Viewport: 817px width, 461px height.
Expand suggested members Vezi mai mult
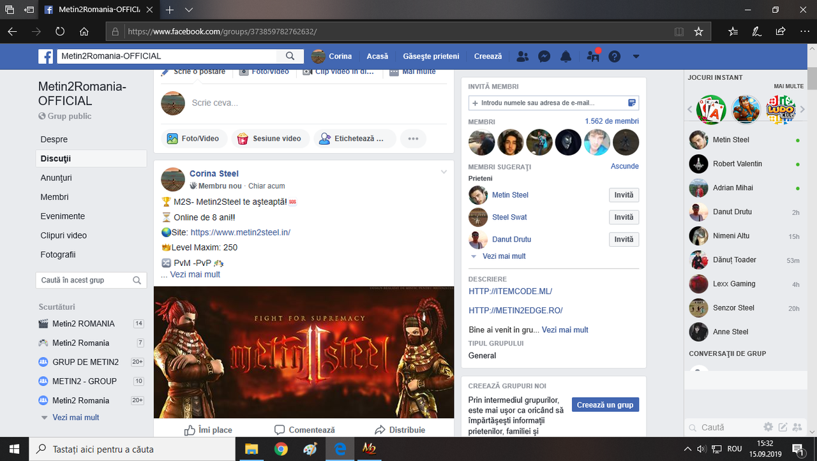(504, 256)
